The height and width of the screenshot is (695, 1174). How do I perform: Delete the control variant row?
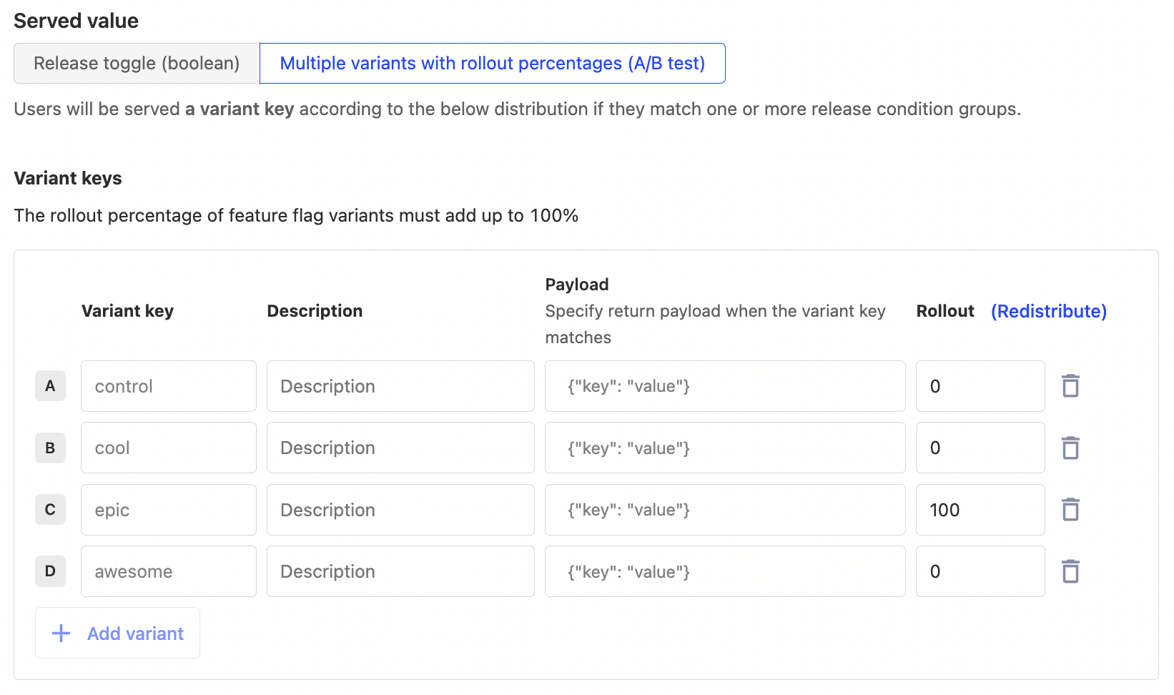[x=1070, y=386]
